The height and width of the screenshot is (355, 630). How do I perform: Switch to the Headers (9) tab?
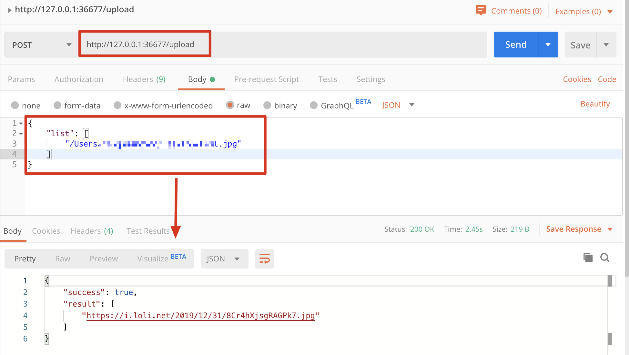point(144,79)
